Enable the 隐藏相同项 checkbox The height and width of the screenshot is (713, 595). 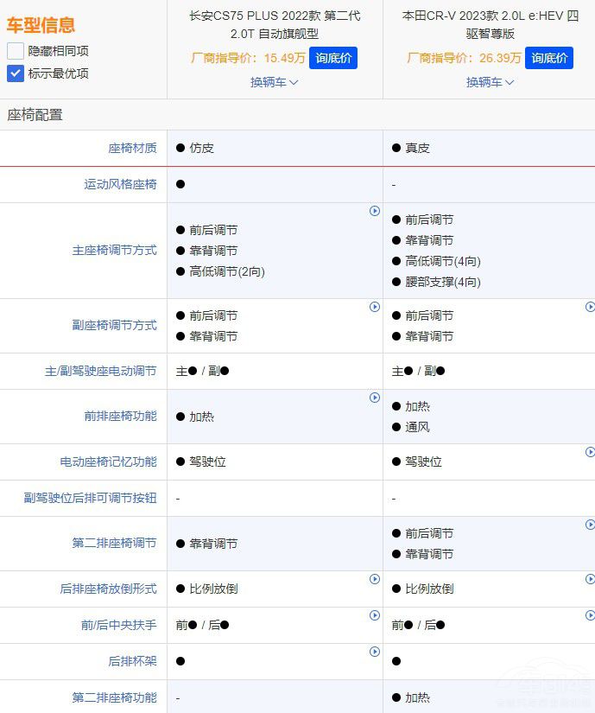point(16,51)
